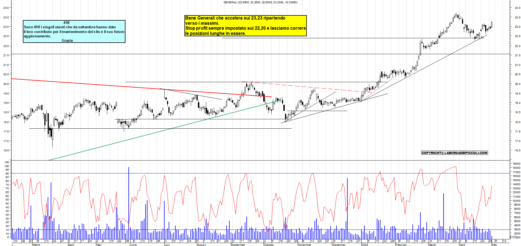Click the line 'Sono 498 i singoli utenti'
The height and width of the screenshot is (246, 521).
pos(70,27)
